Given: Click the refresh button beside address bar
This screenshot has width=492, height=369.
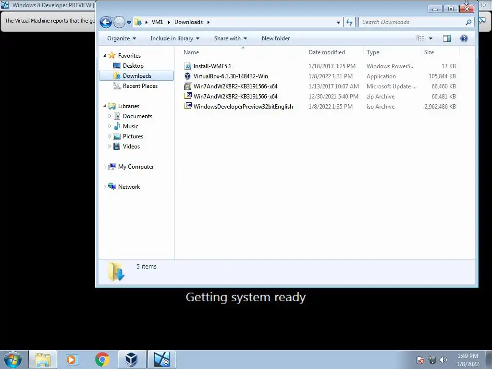Looking at the screenshot, I should 349,22.
